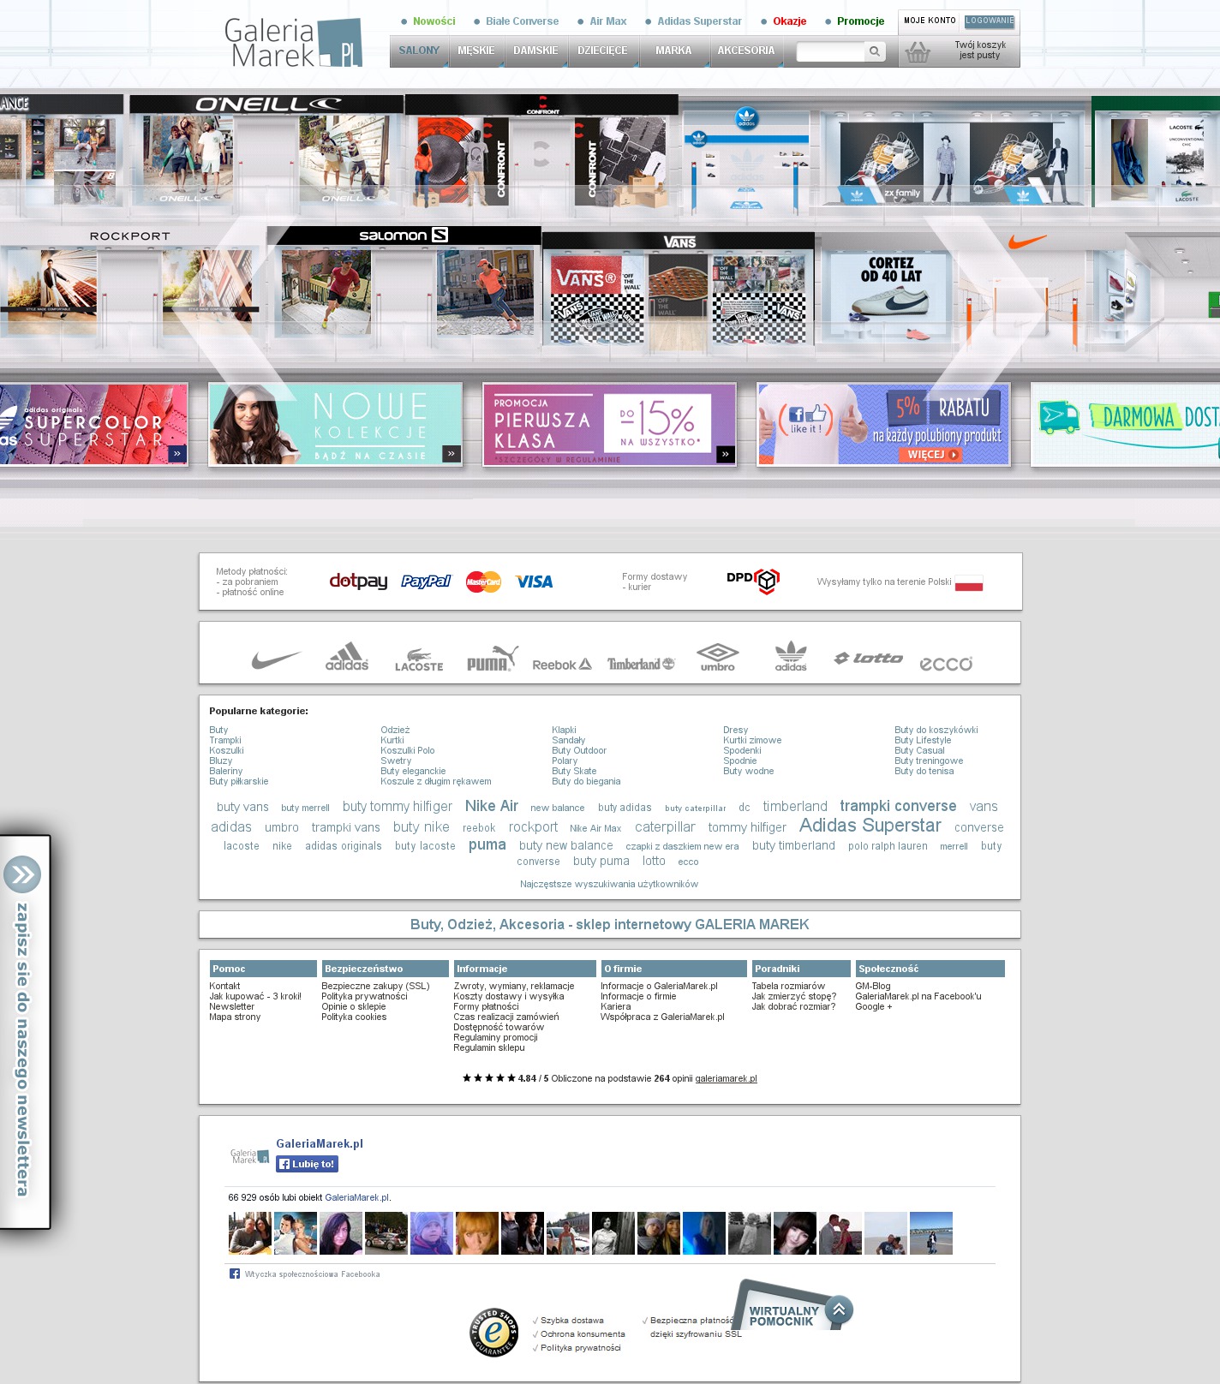Open the Okazje link
This screenshot has width=1220, height=1384.
pos(789,21)
